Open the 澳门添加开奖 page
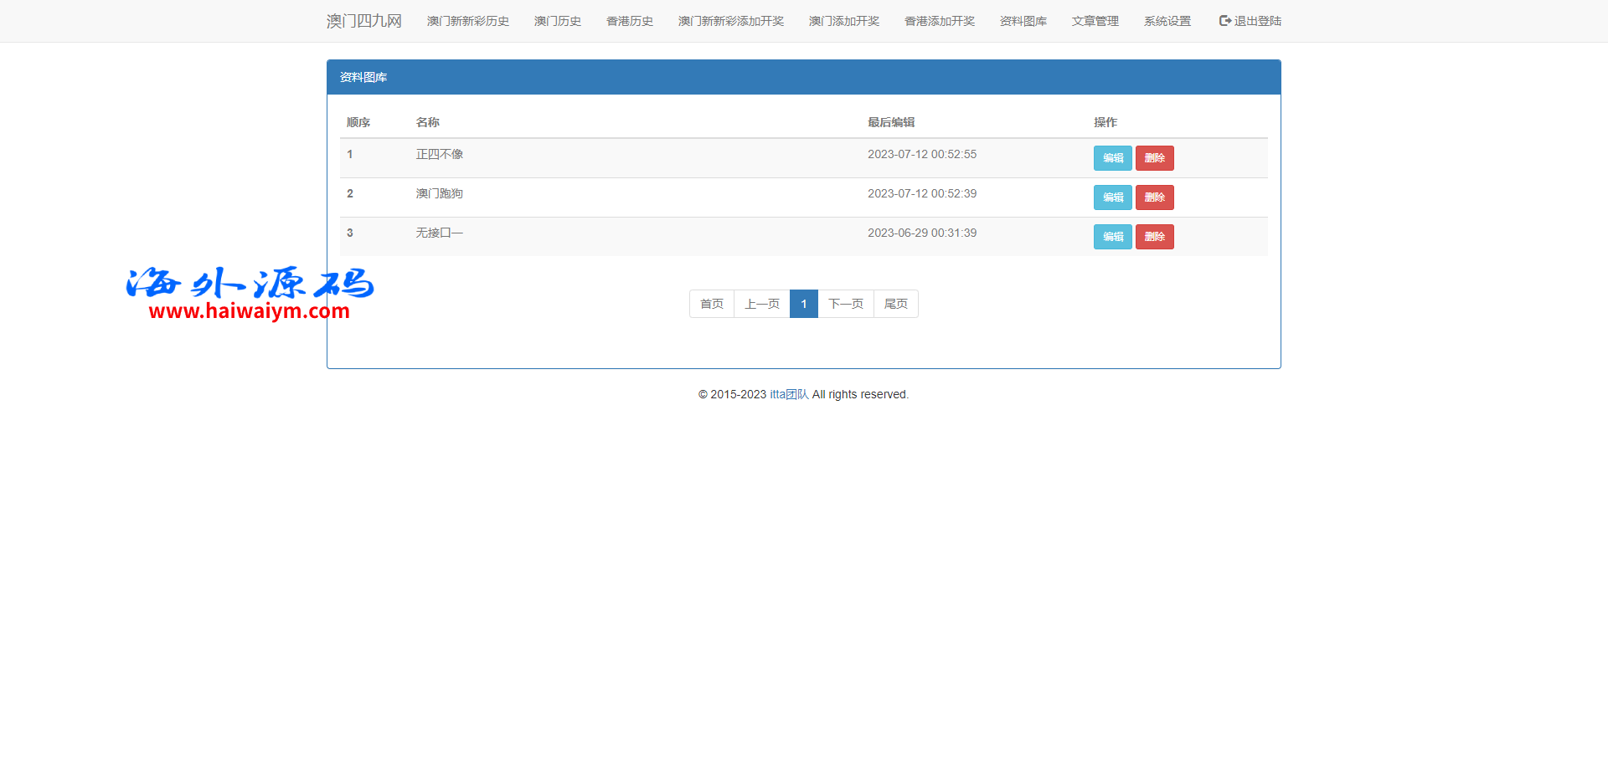This screenshot has height=764, width=1608. coord(843,21)
